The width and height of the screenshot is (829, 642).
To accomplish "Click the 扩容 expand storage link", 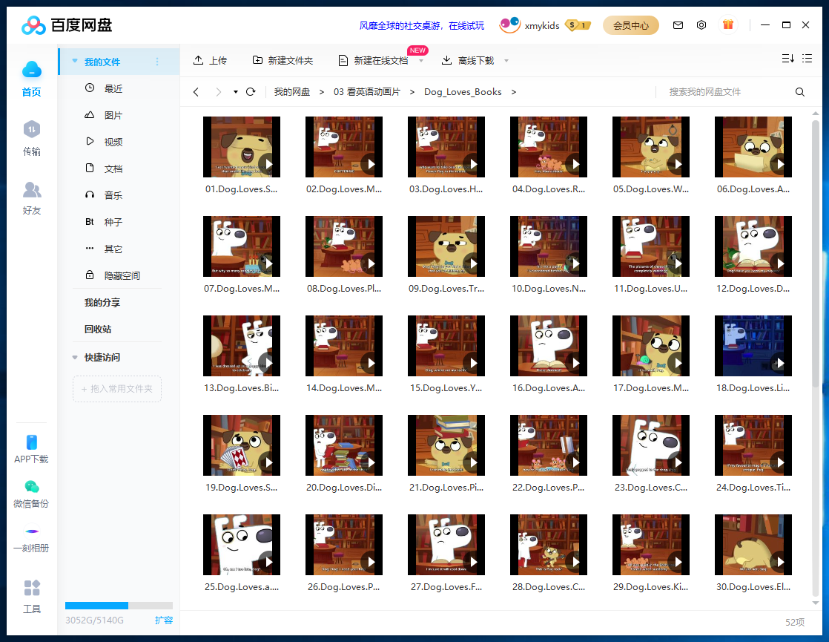I will 164,620.
